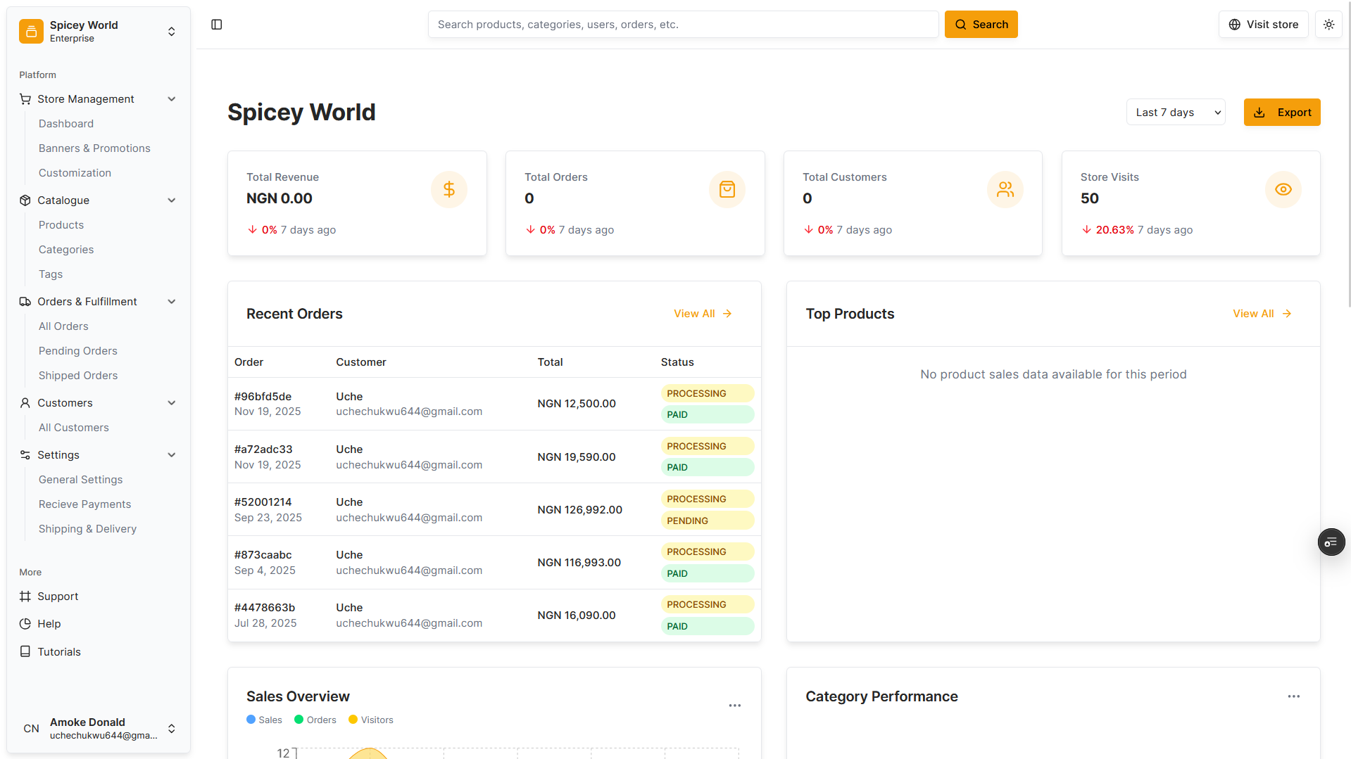Collapse the Store Management section

(x=171, y=98)
